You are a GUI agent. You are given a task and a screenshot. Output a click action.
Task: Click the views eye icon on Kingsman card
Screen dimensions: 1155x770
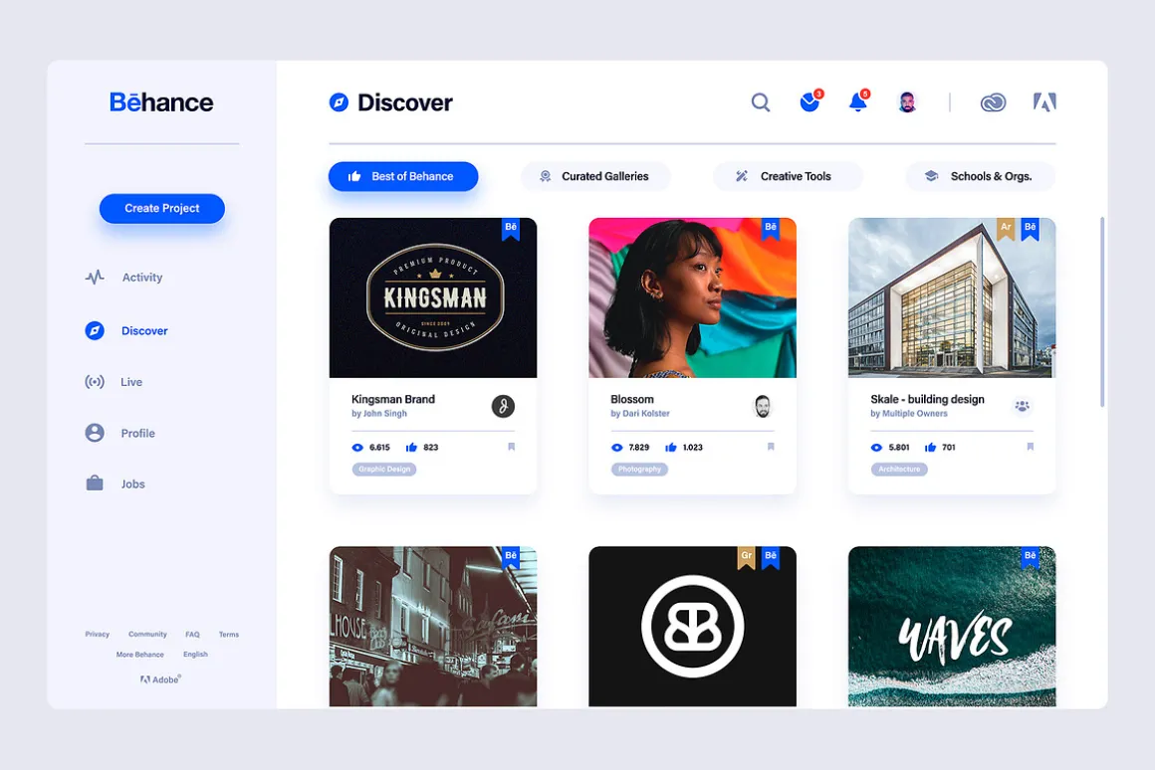coord(357,448)
